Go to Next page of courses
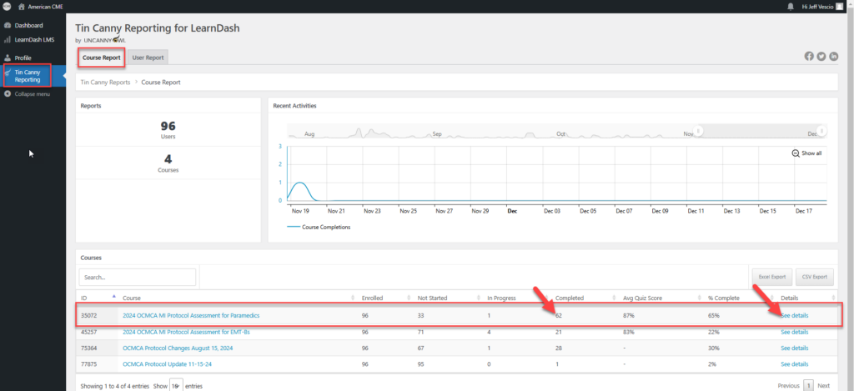This screenshot has height=391, width=854. point(824,385)
